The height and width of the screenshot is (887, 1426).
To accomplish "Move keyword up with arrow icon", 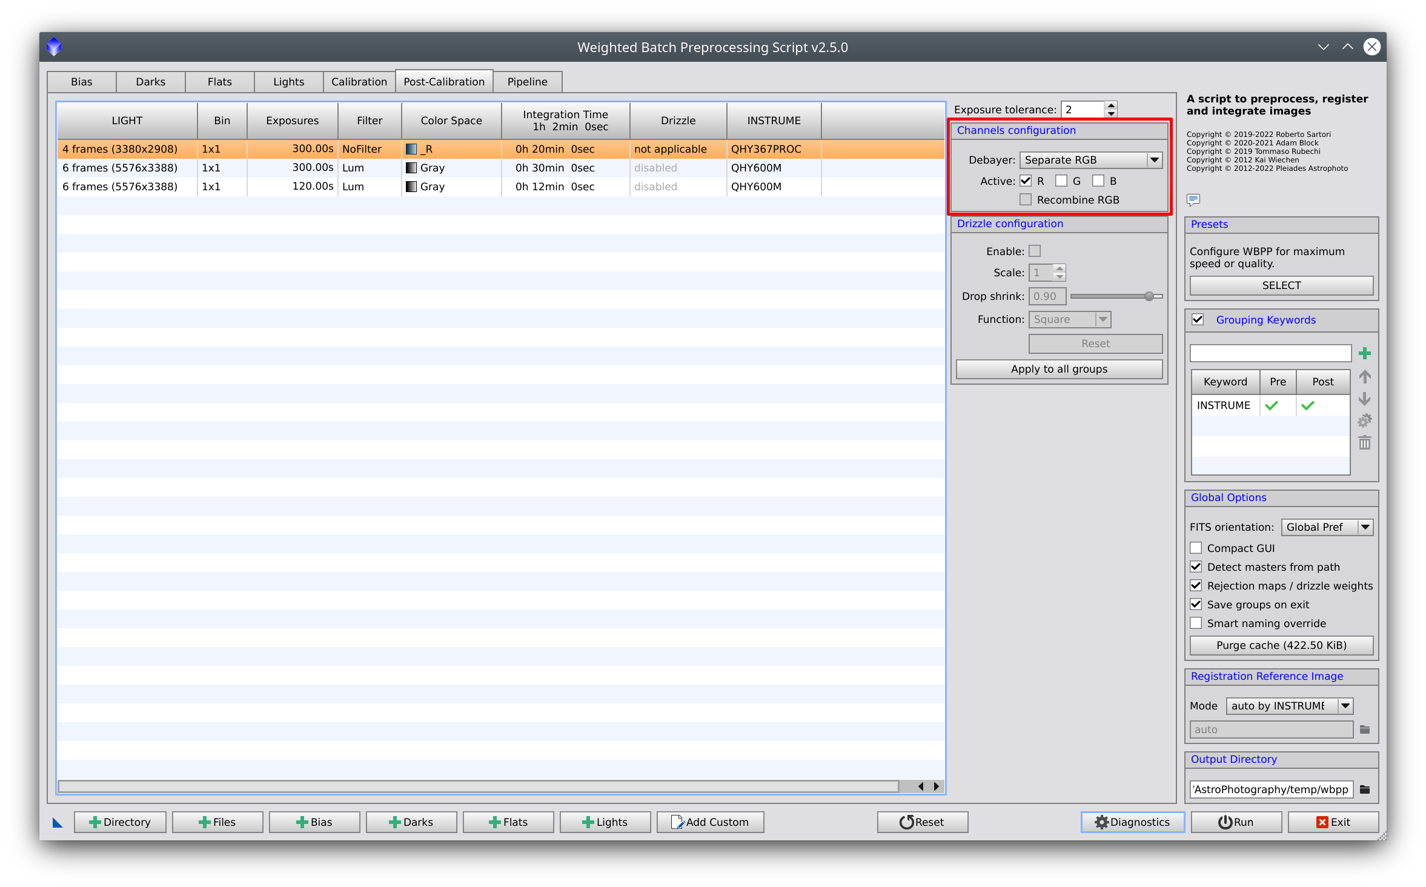I will 1364,377.
